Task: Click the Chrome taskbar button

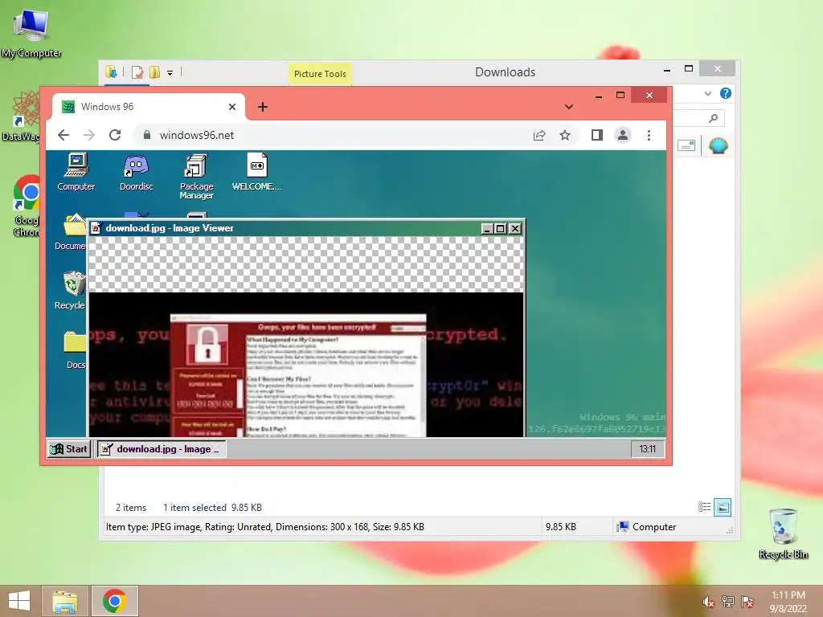Action: 115,601
